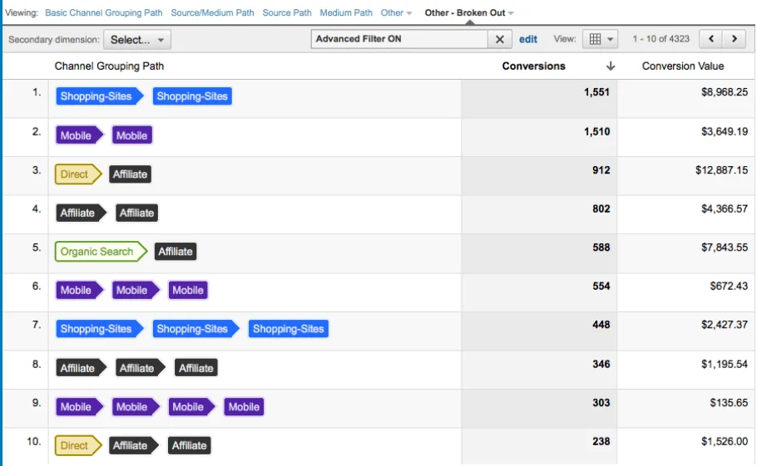Click the 1 - 10 of 4323 pagination text

tap(661, 39)
